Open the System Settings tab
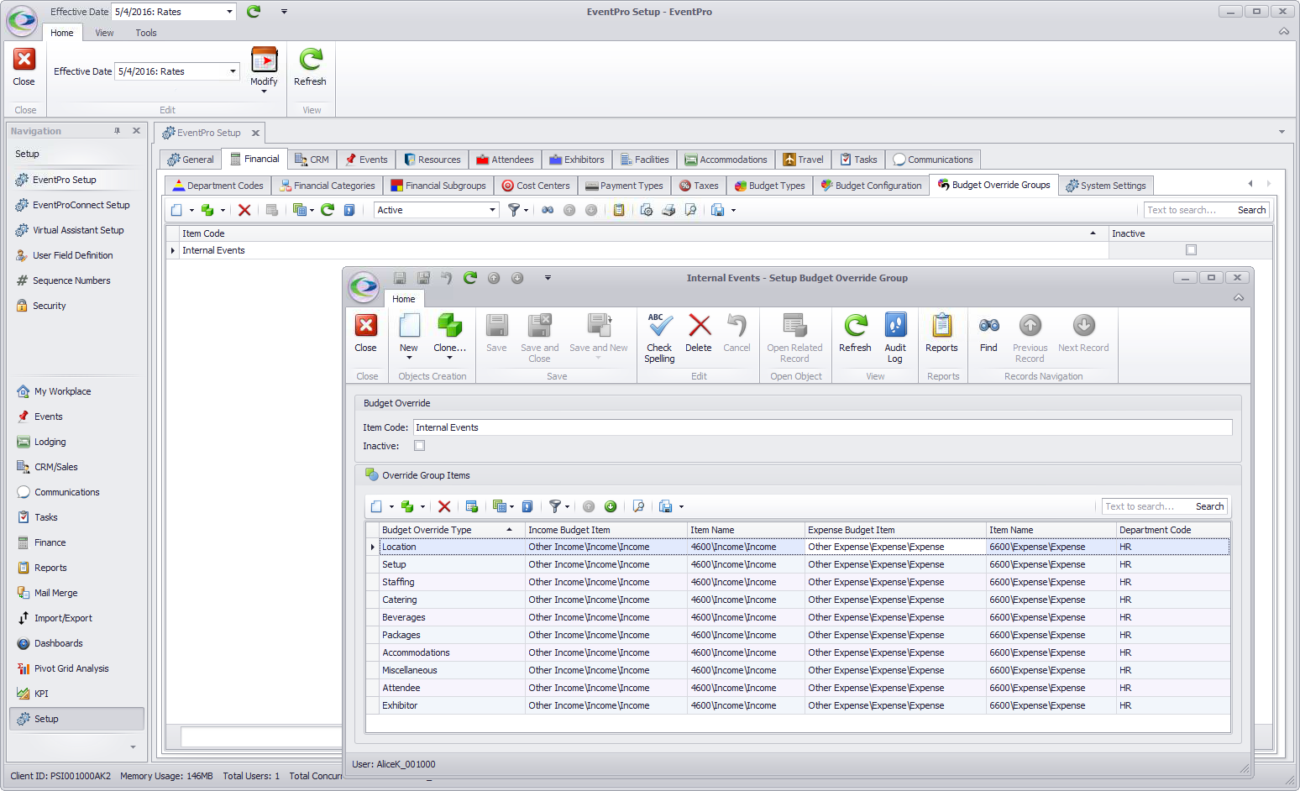The width and height of the screenshot is (1300, 791). (1105, 186)
